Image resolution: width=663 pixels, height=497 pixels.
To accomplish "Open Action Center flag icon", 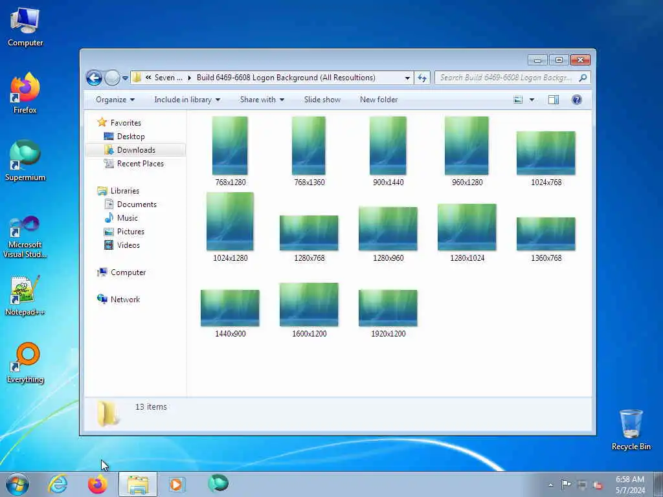I will tap(566, 484).
